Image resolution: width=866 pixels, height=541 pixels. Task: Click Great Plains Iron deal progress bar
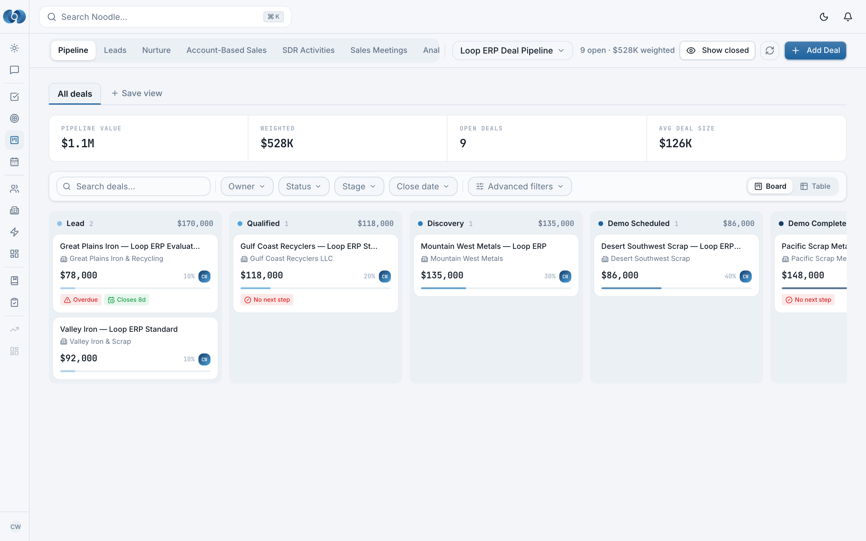click(x=135, y=288)
